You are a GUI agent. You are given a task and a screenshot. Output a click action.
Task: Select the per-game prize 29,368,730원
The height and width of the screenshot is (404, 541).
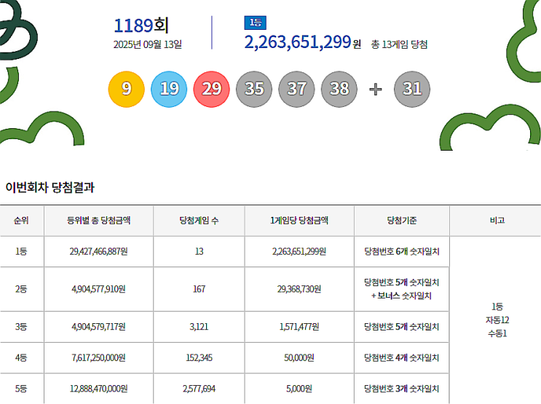299,289
